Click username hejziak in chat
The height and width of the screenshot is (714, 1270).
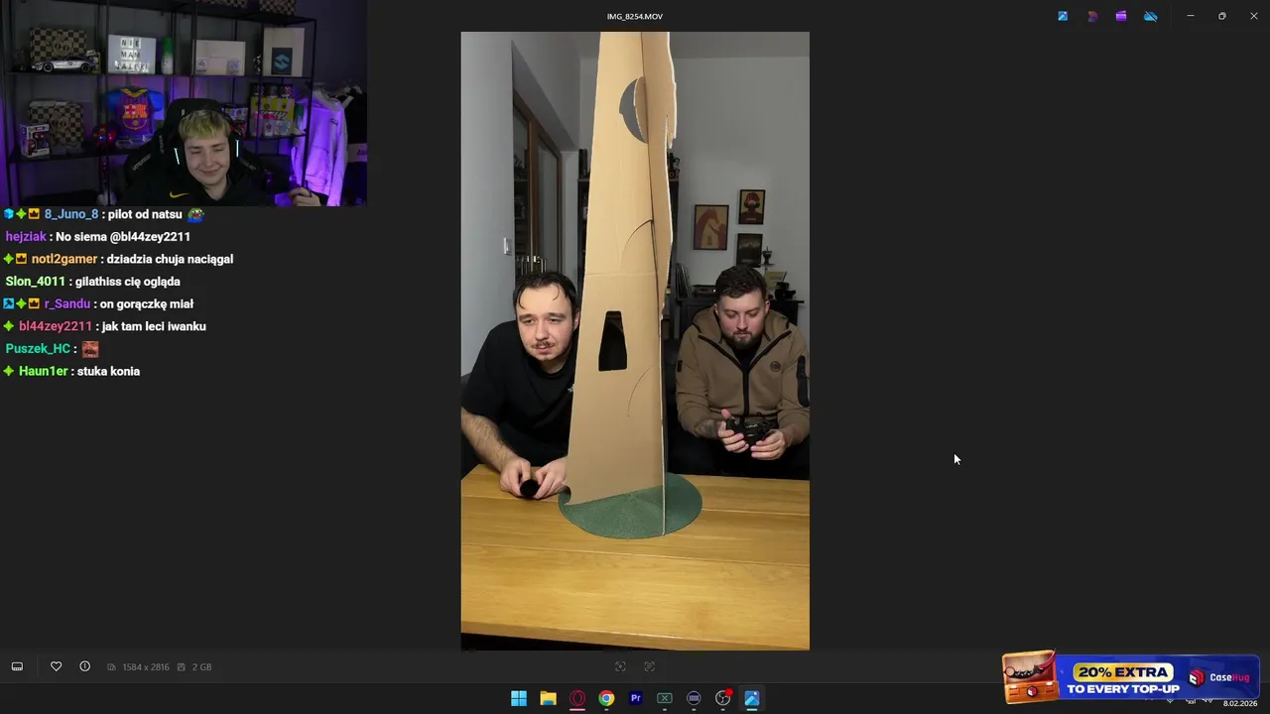26,237
